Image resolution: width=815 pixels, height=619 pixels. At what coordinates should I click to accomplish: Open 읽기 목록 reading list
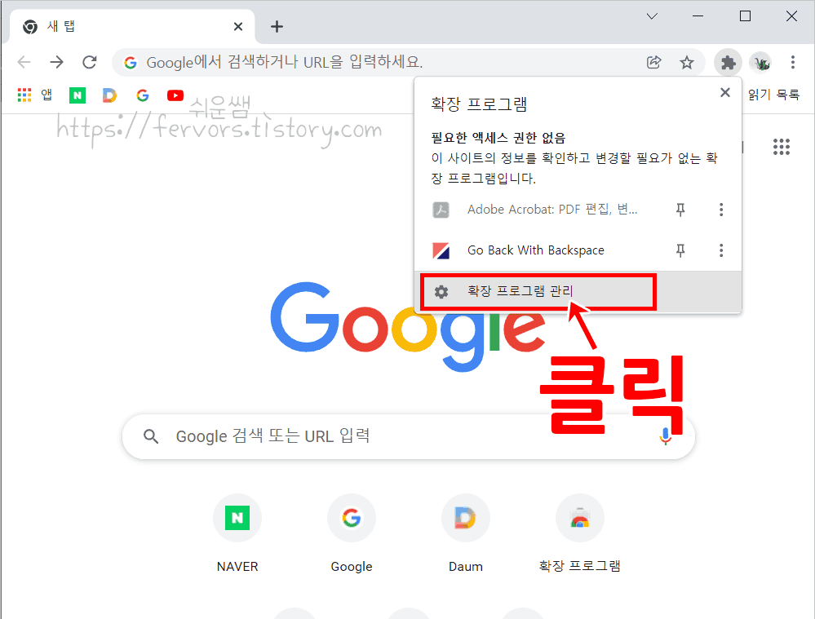point(773,95)
